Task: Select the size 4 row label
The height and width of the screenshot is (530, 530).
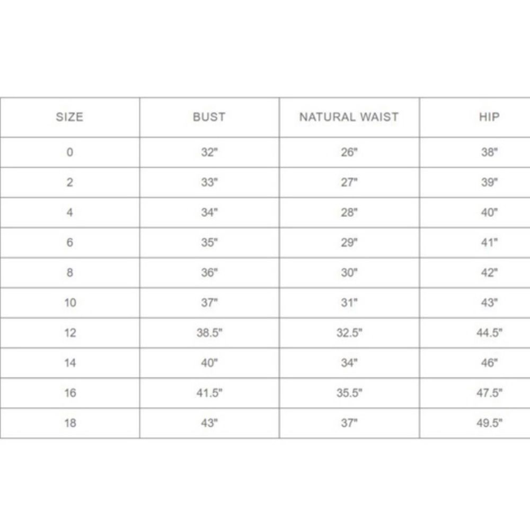Action: click(x=69, y=213)
